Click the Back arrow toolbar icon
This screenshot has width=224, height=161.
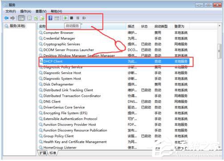click(6, 18)
